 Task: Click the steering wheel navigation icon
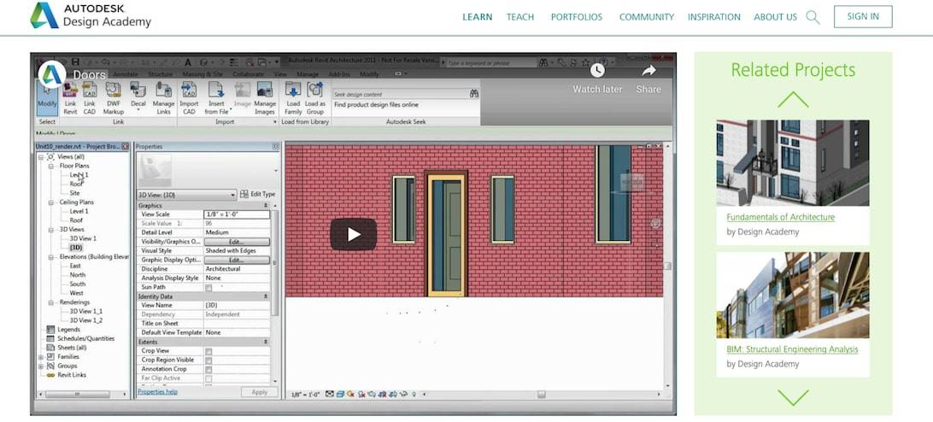pos(655,223)
